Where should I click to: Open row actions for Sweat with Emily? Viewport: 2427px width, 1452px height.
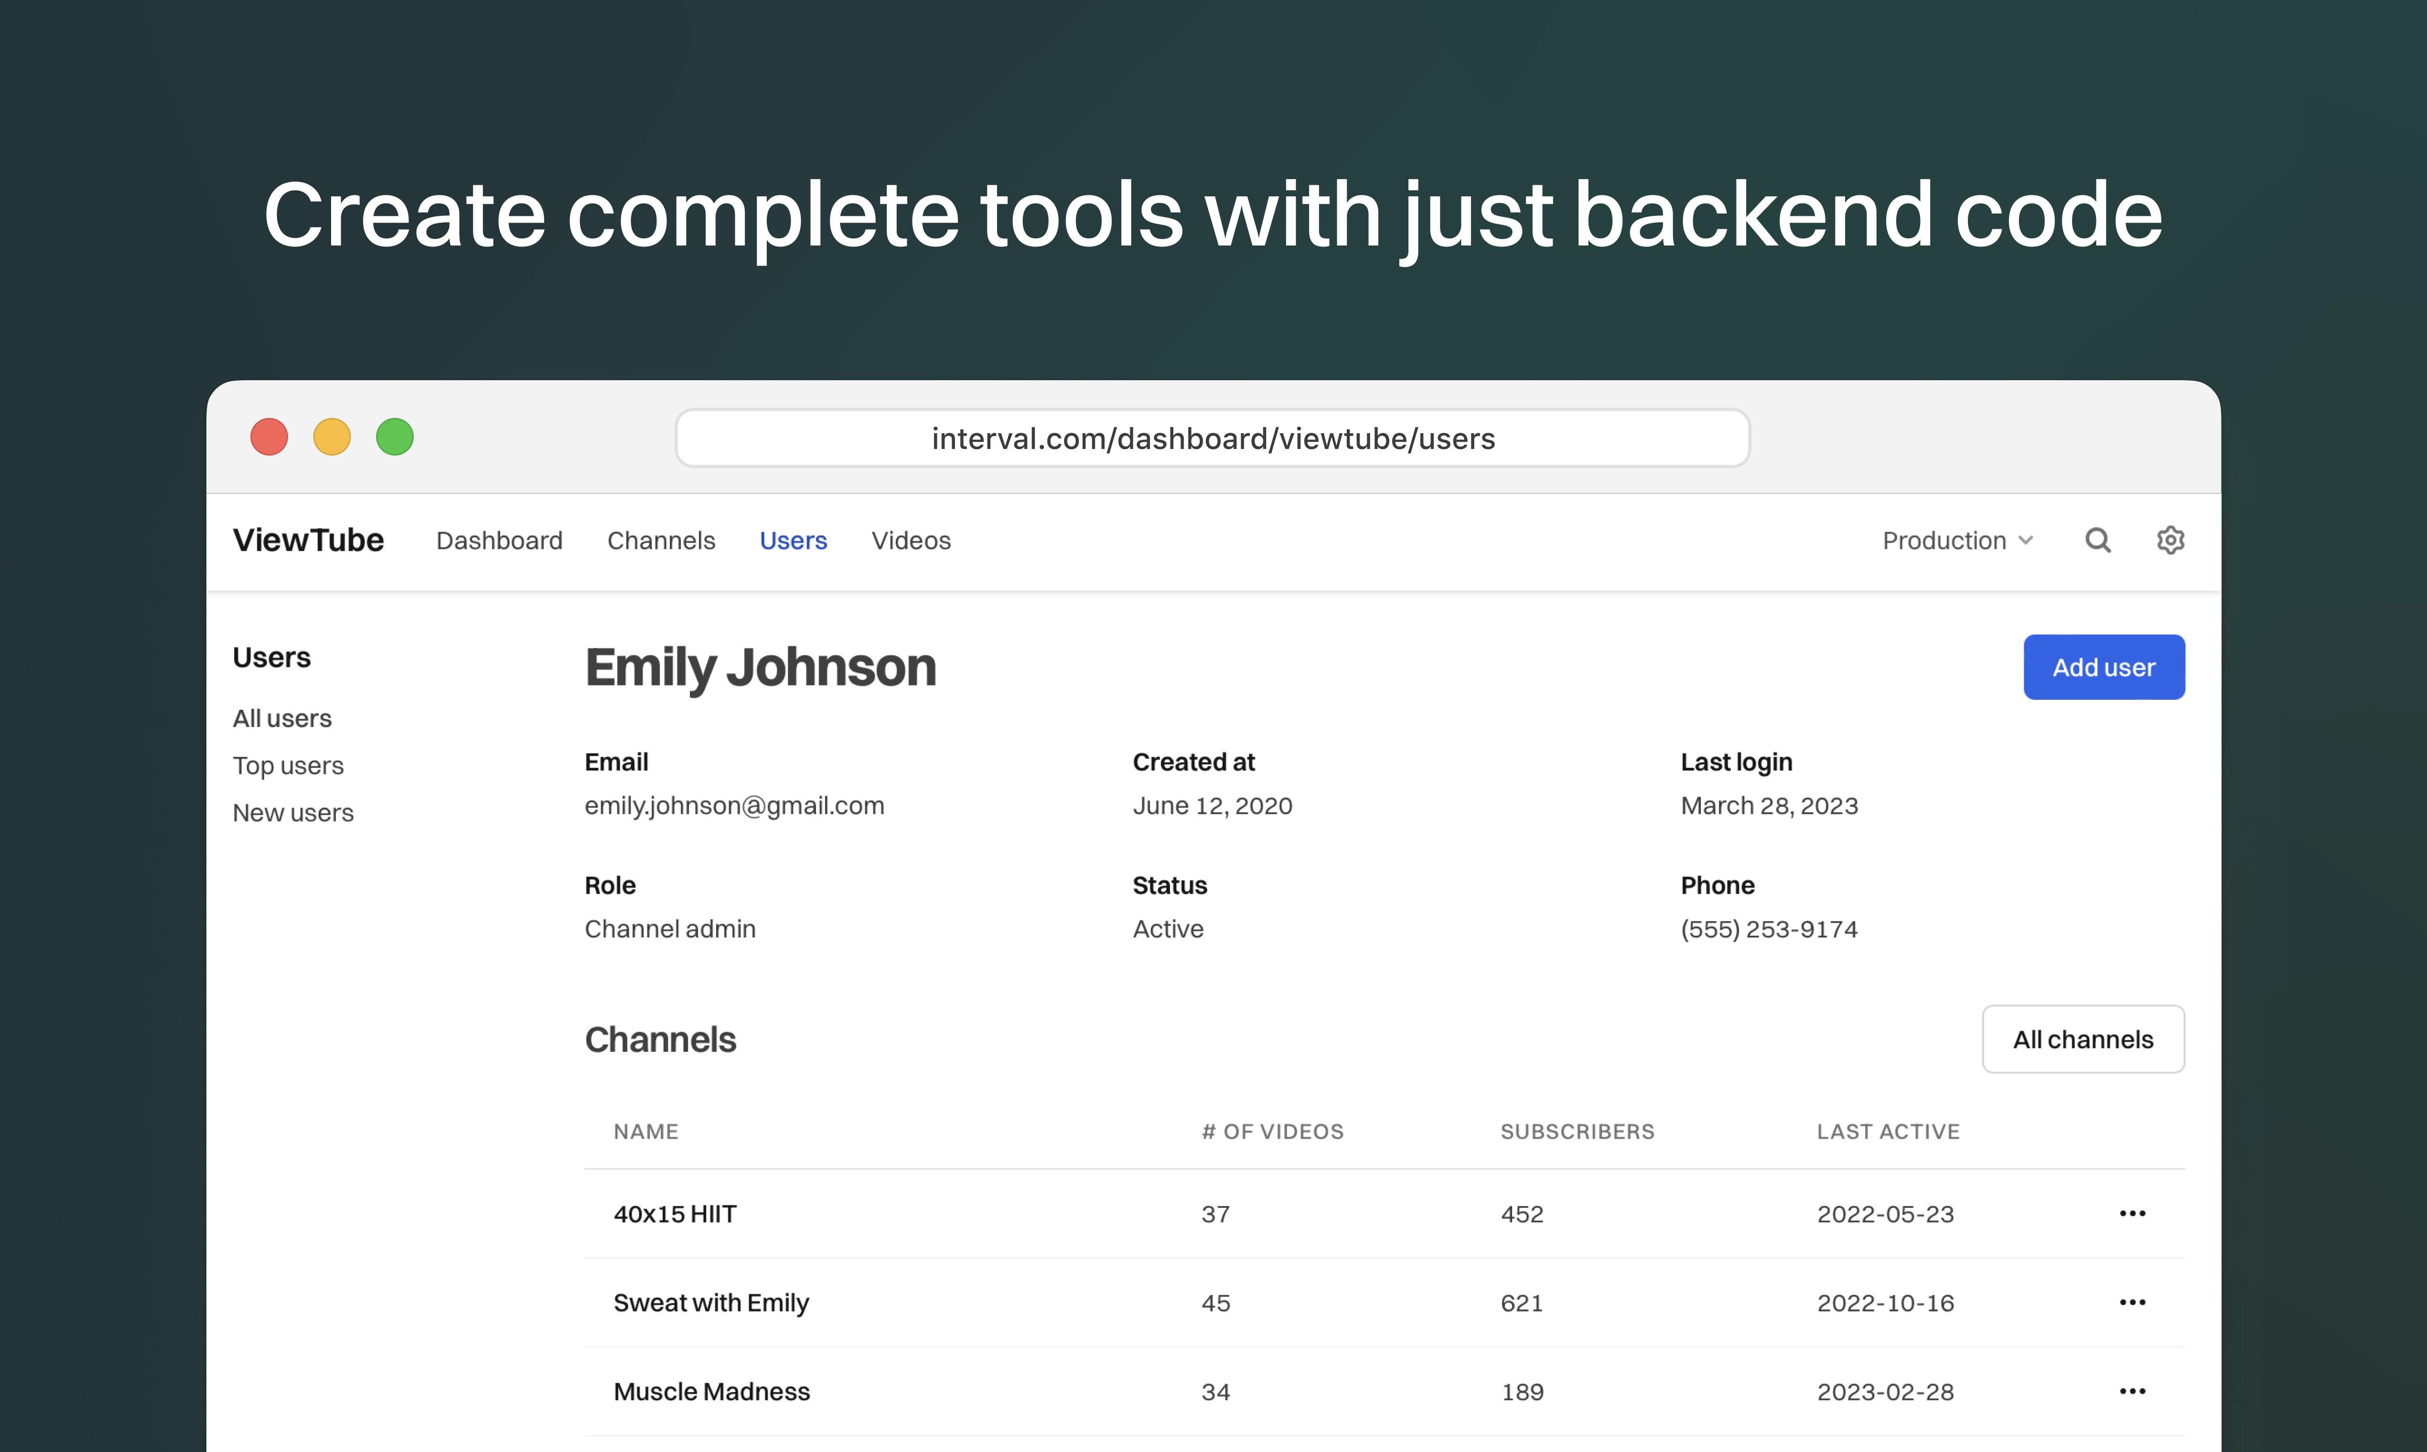(2132, 1303)
